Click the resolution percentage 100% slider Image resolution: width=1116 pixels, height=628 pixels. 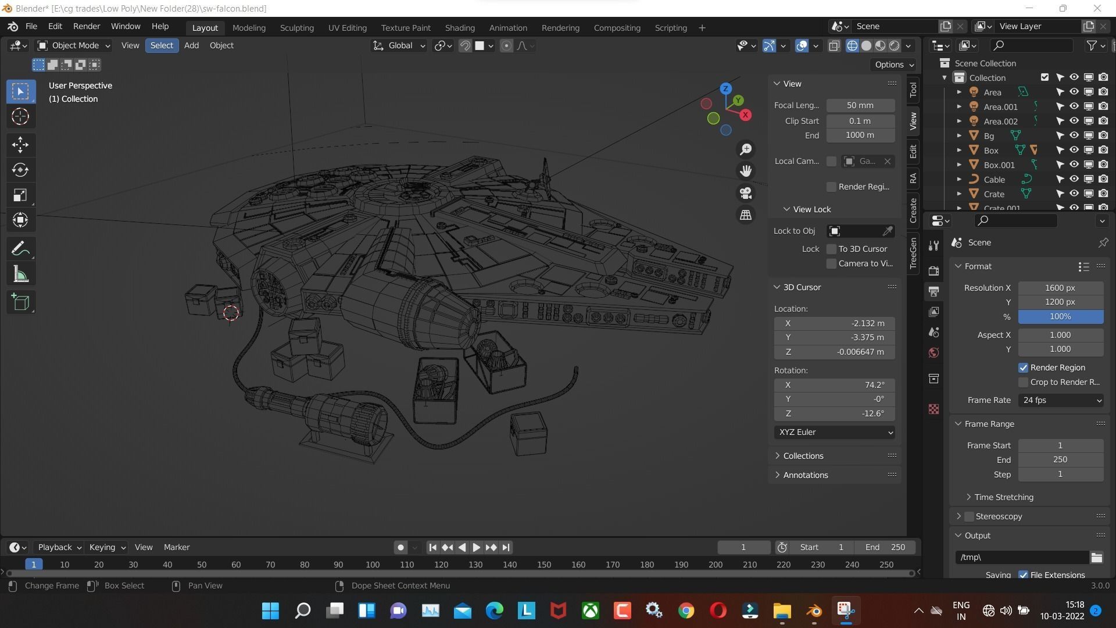click(1061, 316)
